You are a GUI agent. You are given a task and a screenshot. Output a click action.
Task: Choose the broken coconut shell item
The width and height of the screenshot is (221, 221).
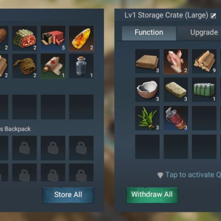[147, 90]
